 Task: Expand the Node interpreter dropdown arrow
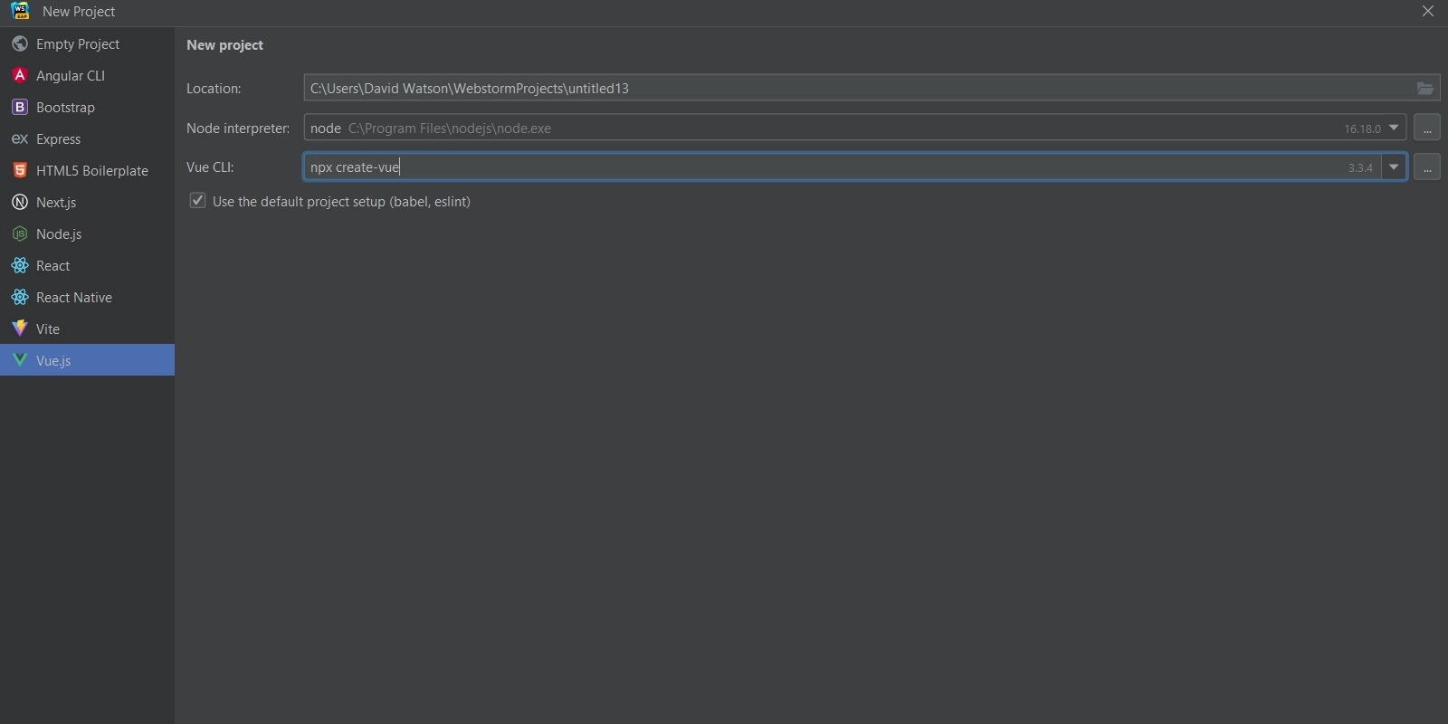(1394, 128)
